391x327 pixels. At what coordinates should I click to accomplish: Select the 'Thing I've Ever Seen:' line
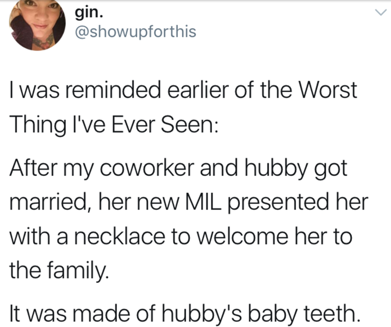[x=114, y=125]
